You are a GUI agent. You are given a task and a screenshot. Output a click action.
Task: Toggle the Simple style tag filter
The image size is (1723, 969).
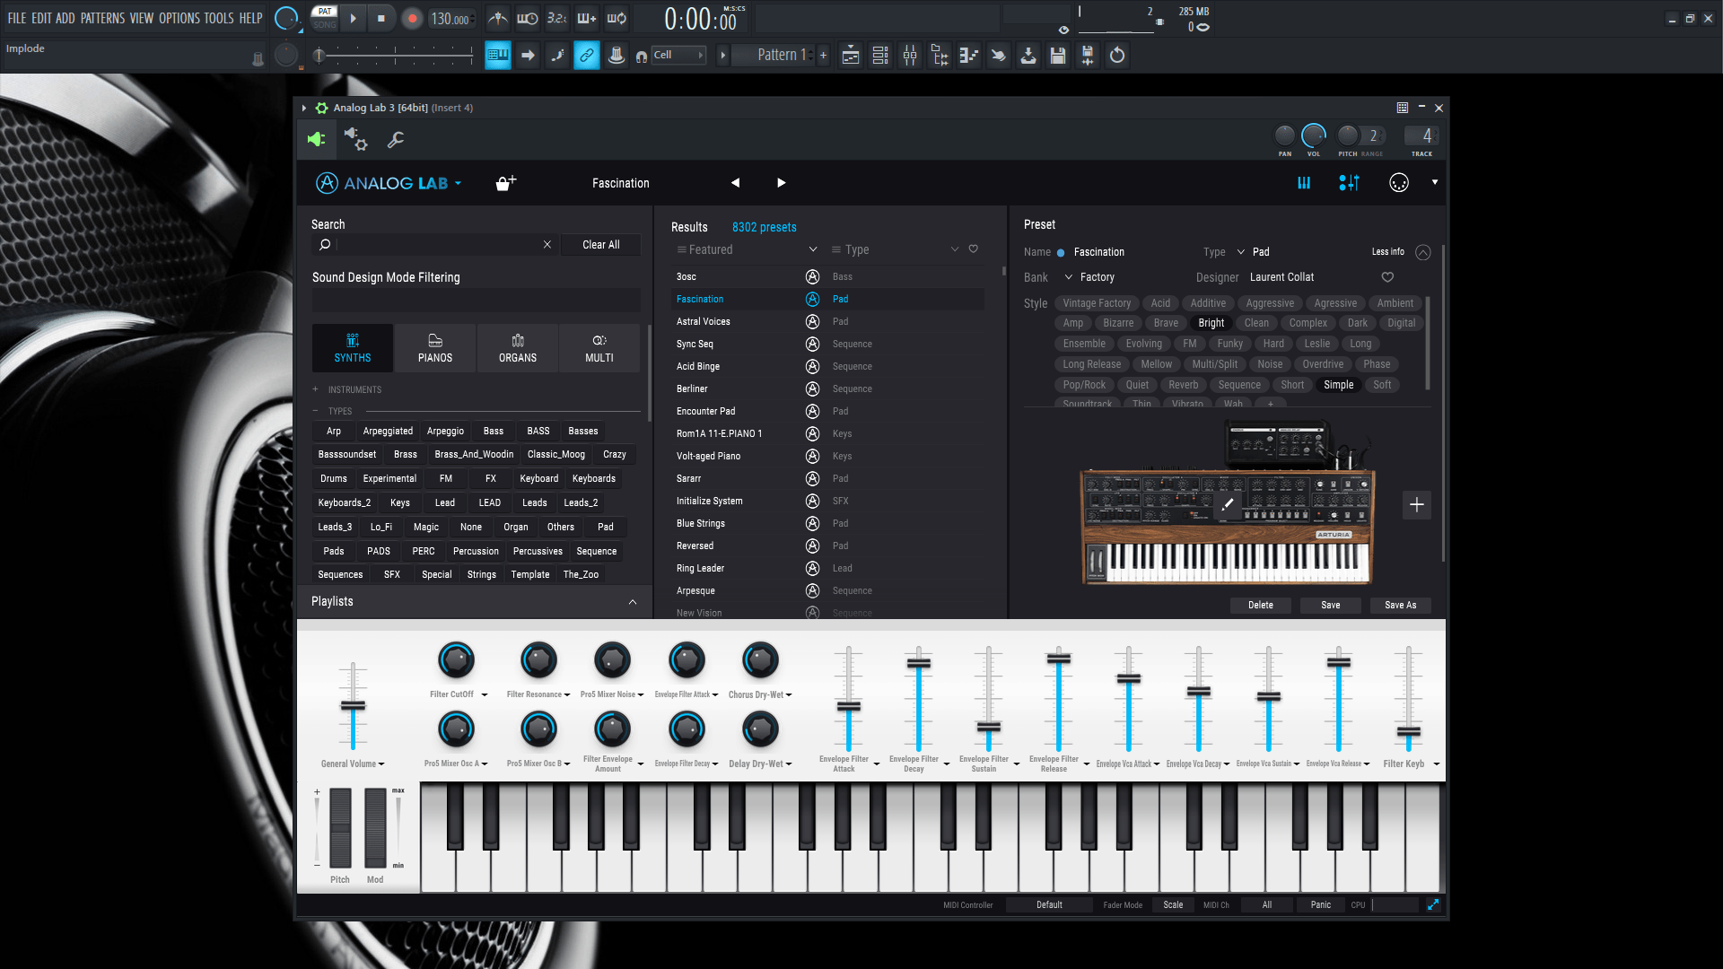(1338, 383)
